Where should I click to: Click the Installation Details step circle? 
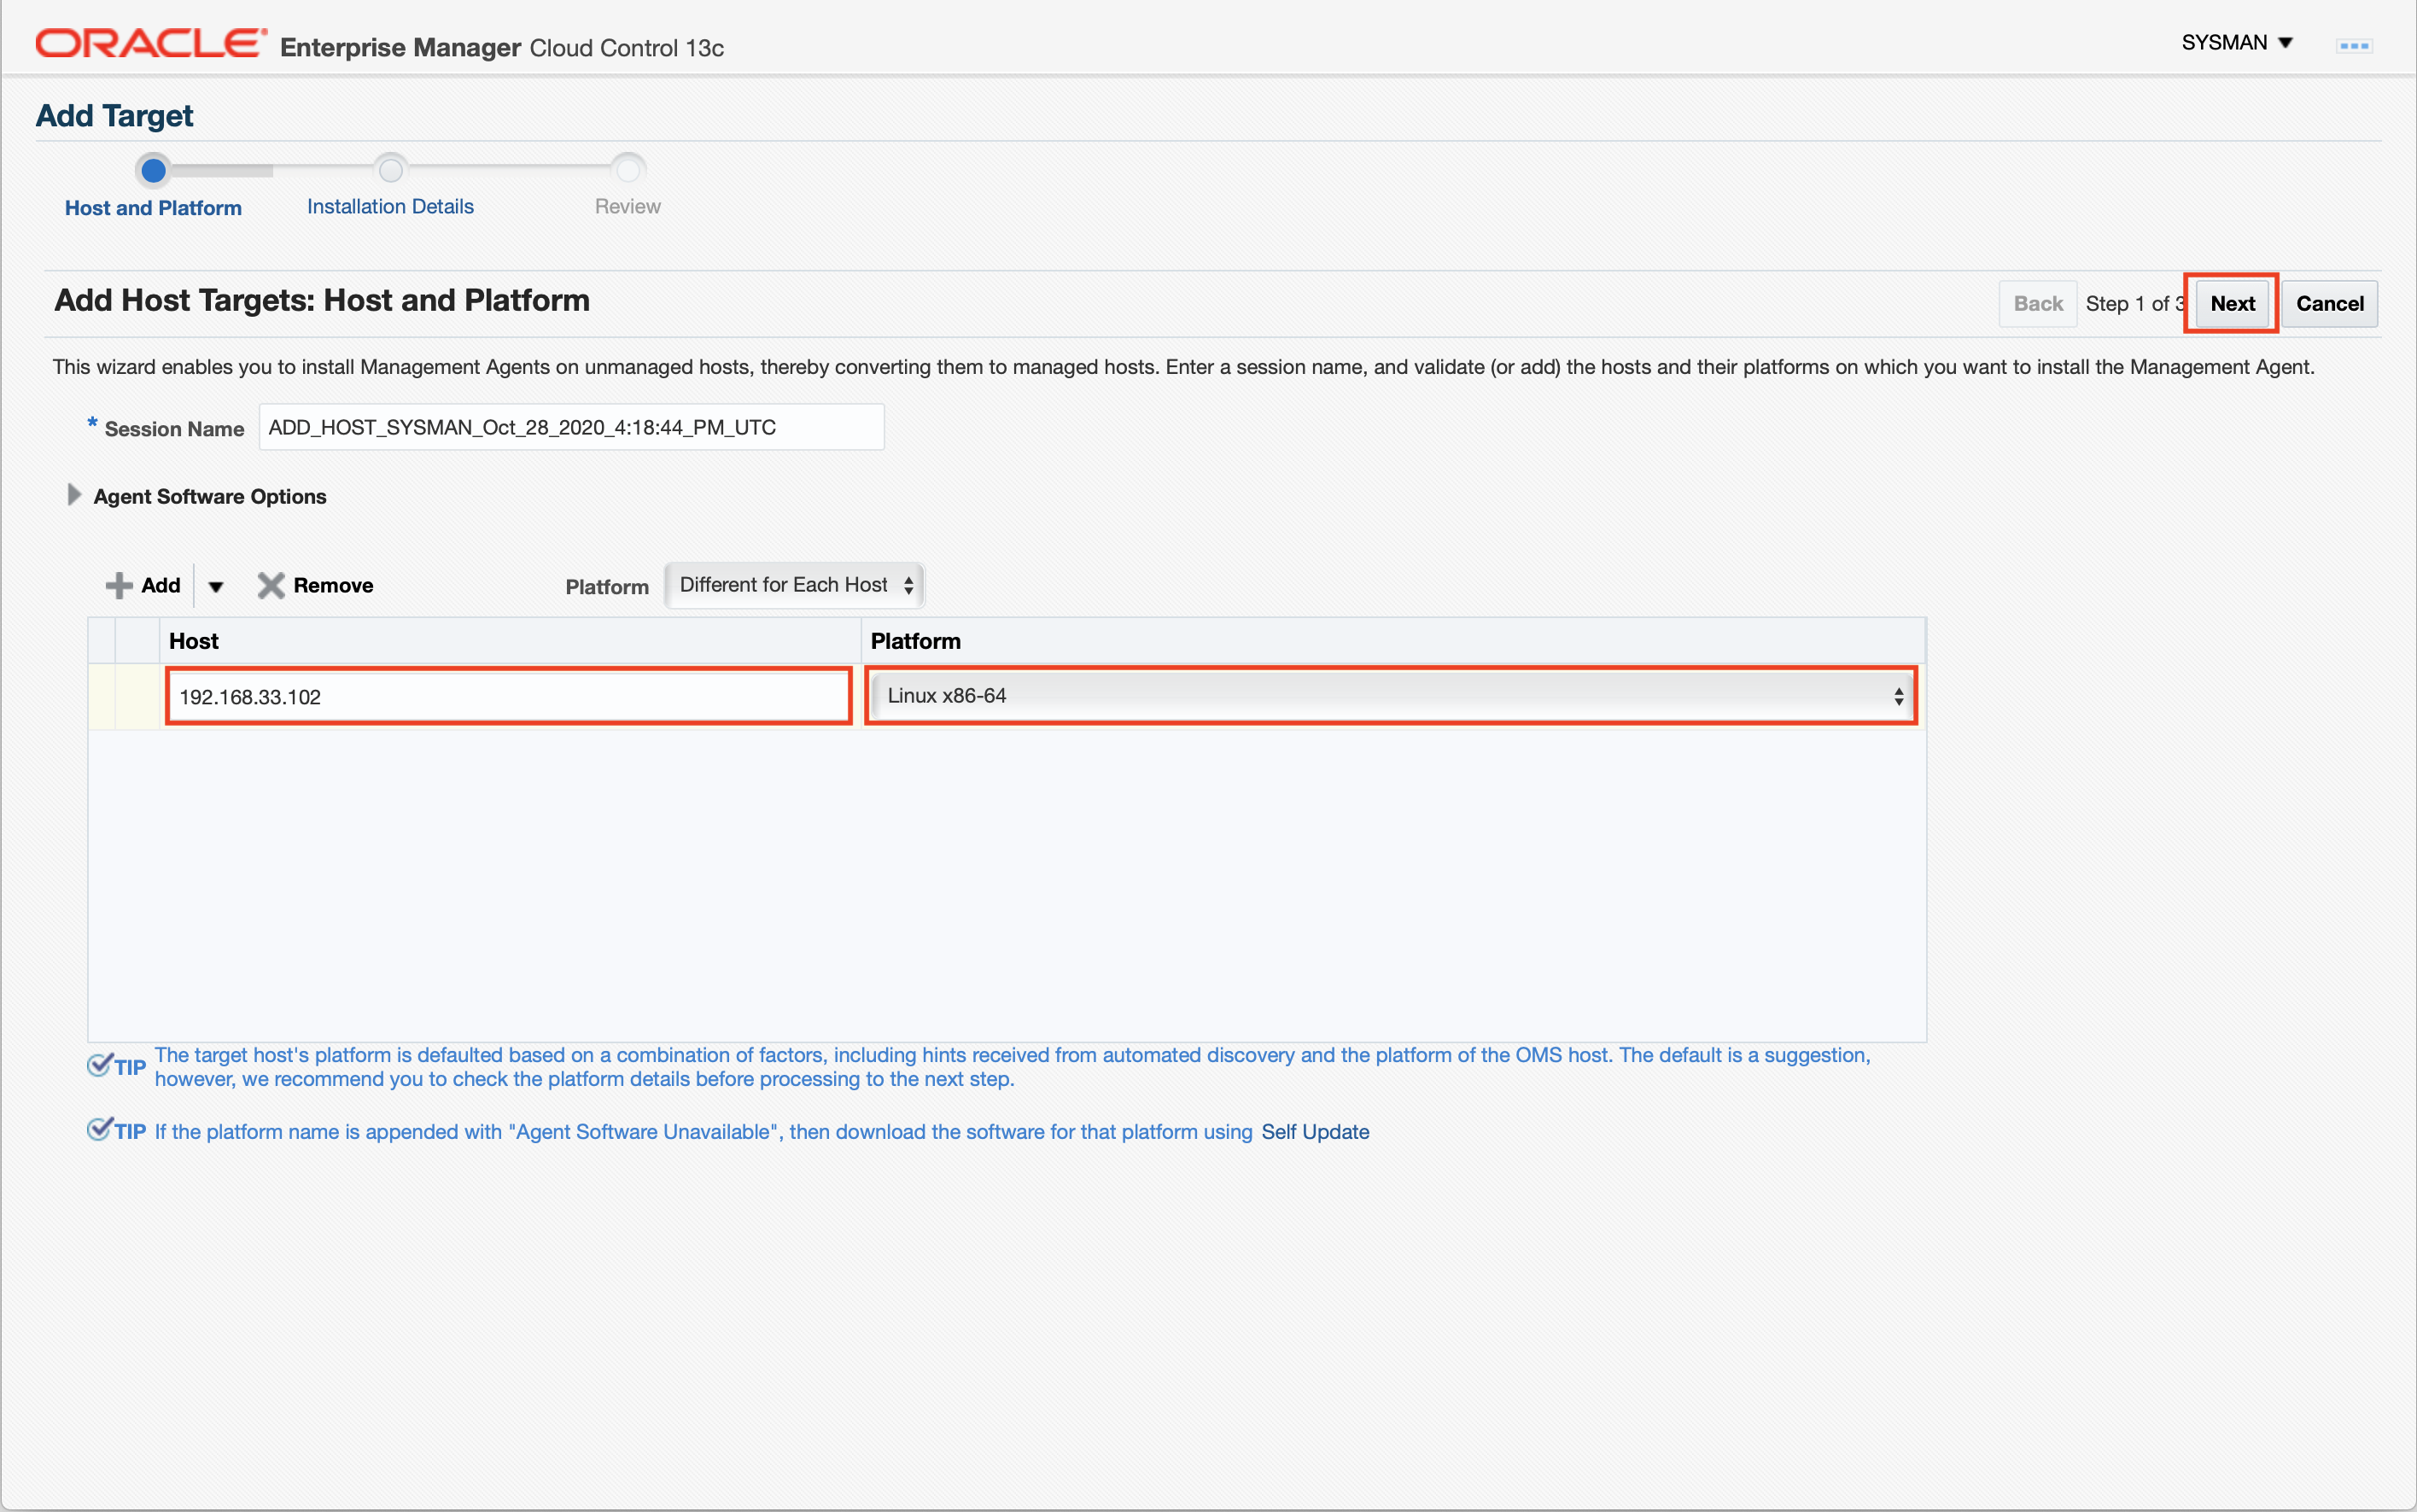[391, 170]
